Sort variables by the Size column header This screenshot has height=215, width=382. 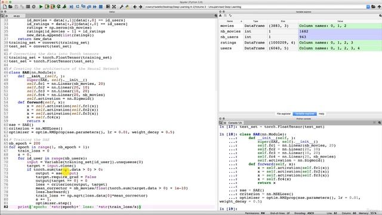click(282, 21)
